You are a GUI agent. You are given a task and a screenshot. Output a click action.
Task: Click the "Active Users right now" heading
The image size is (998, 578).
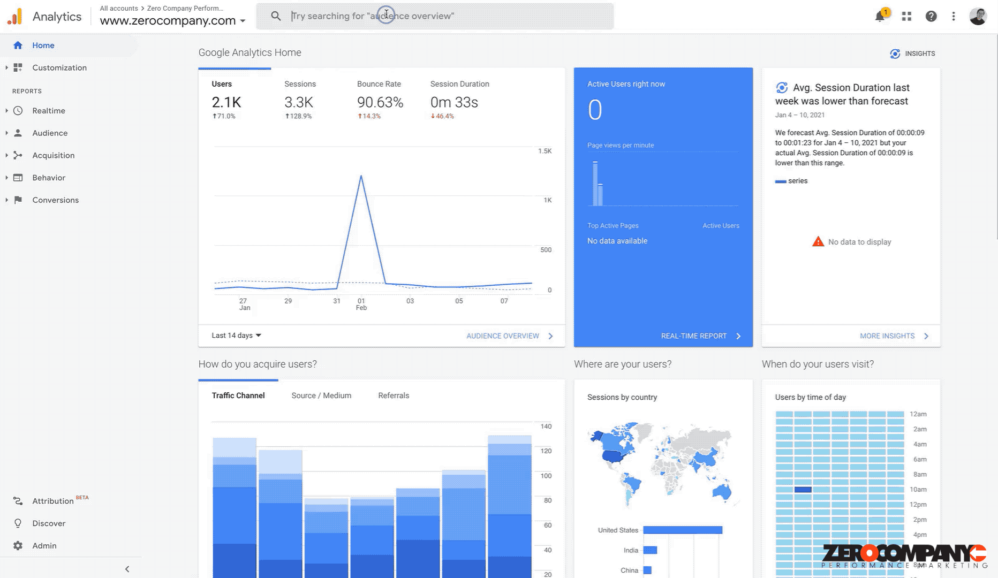626,84
